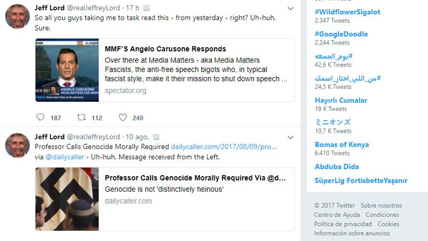Expand options chevron on 10 ago. tweet
The height and width of the screenshot is (241, 428).
coord(291,137)
